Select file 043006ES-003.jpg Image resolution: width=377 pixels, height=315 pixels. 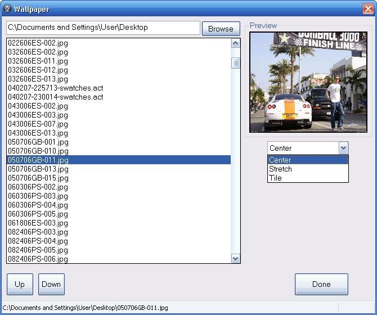(119, 115)
